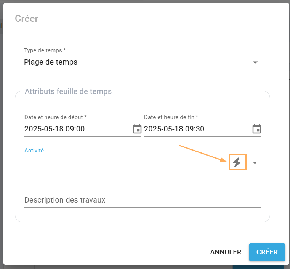Click the Date et heure de début field
290x269 pixels.
(76, 129)
